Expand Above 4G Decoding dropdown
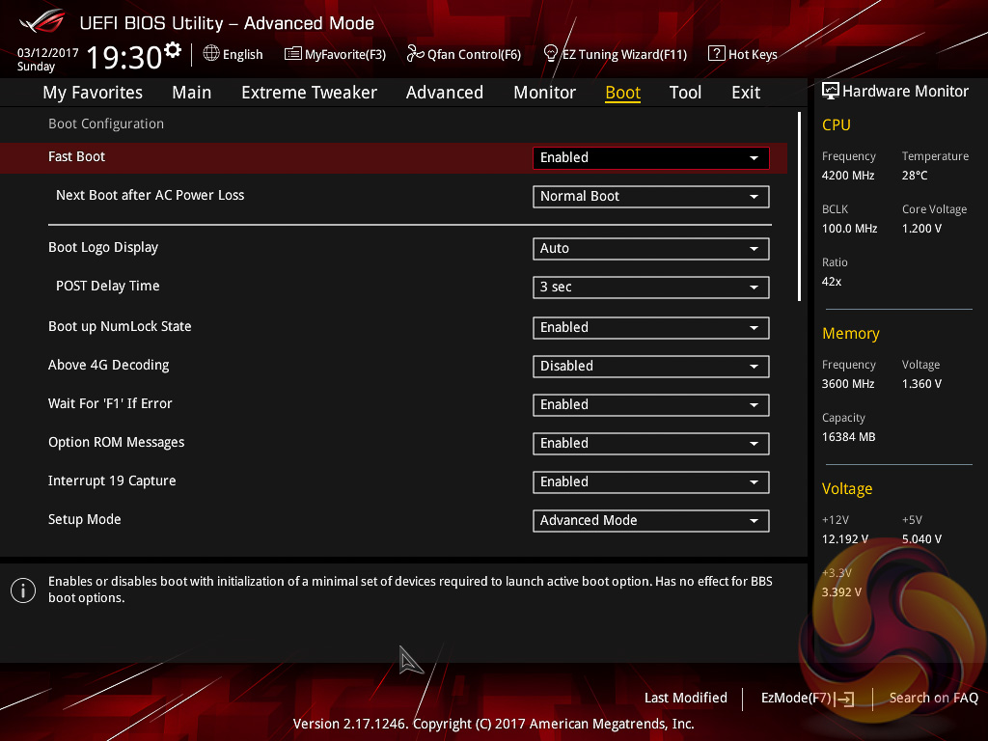 pyautogui.click(x=651, y=366)
